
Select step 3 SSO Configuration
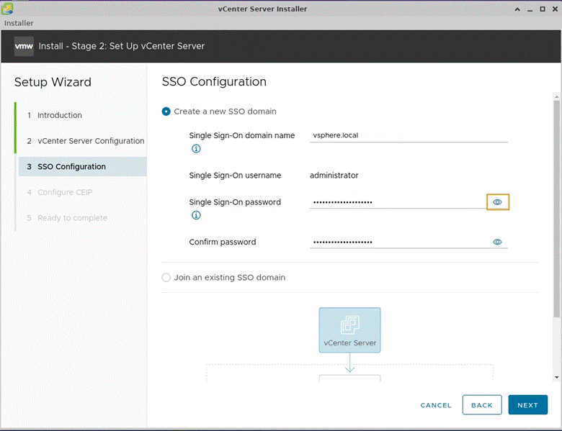[x=82, y=166]
